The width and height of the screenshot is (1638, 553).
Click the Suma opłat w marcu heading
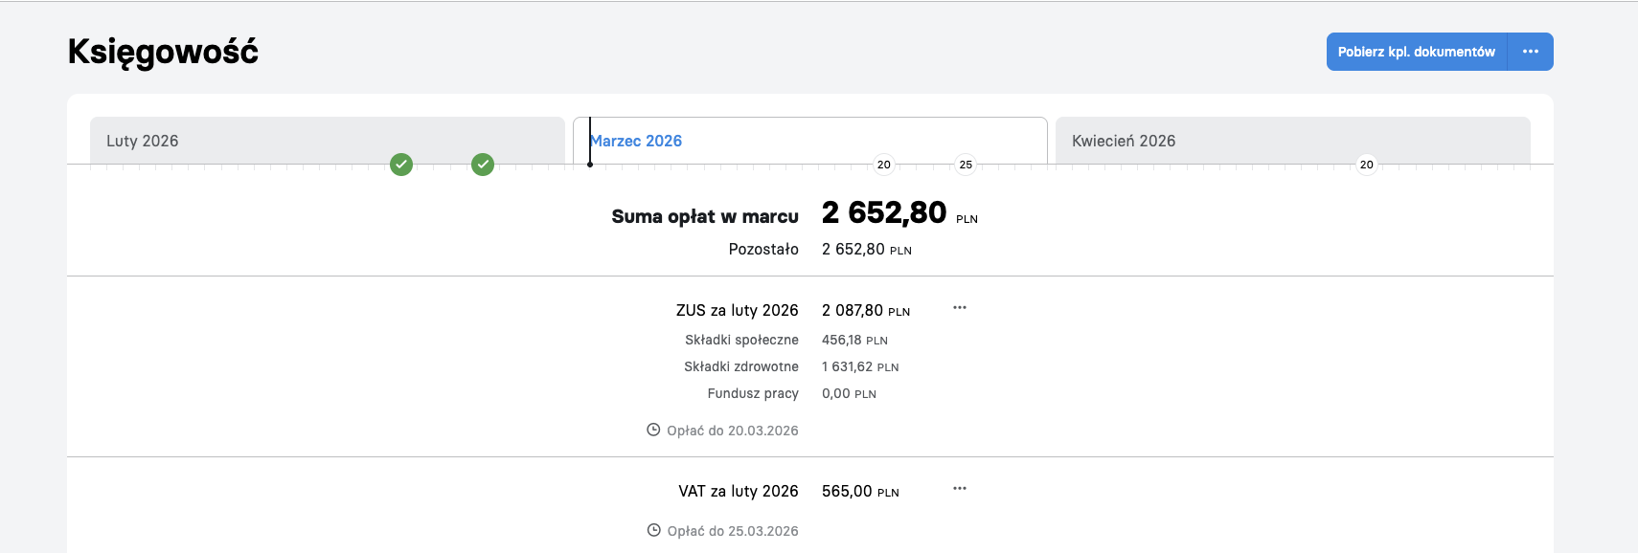click(705, 216)
